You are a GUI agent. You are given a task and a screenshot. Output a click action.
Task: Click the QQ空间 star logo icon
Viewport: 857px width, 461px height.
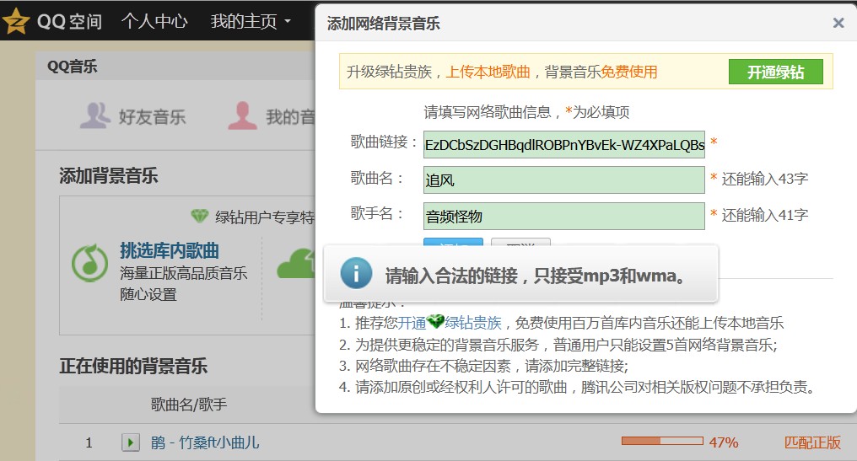coord(15,21)
